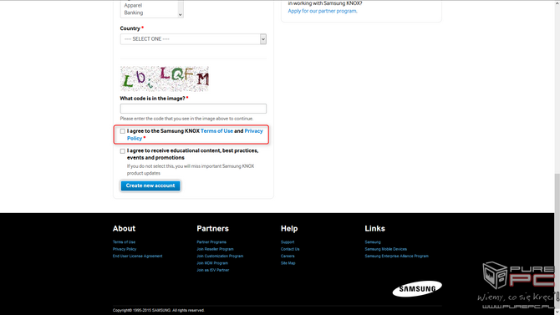The image size is (560, 315).
Task: Select Apparel in the industry list
Action: click(x=133, y=5)
